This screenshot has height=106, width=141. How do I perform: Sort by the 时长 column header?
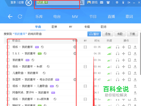point(97,41)
